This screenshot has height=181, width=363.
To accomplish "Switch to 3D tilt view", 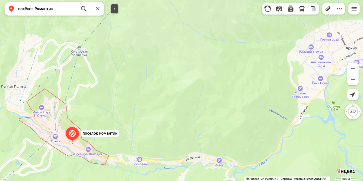I will (353, 111).
